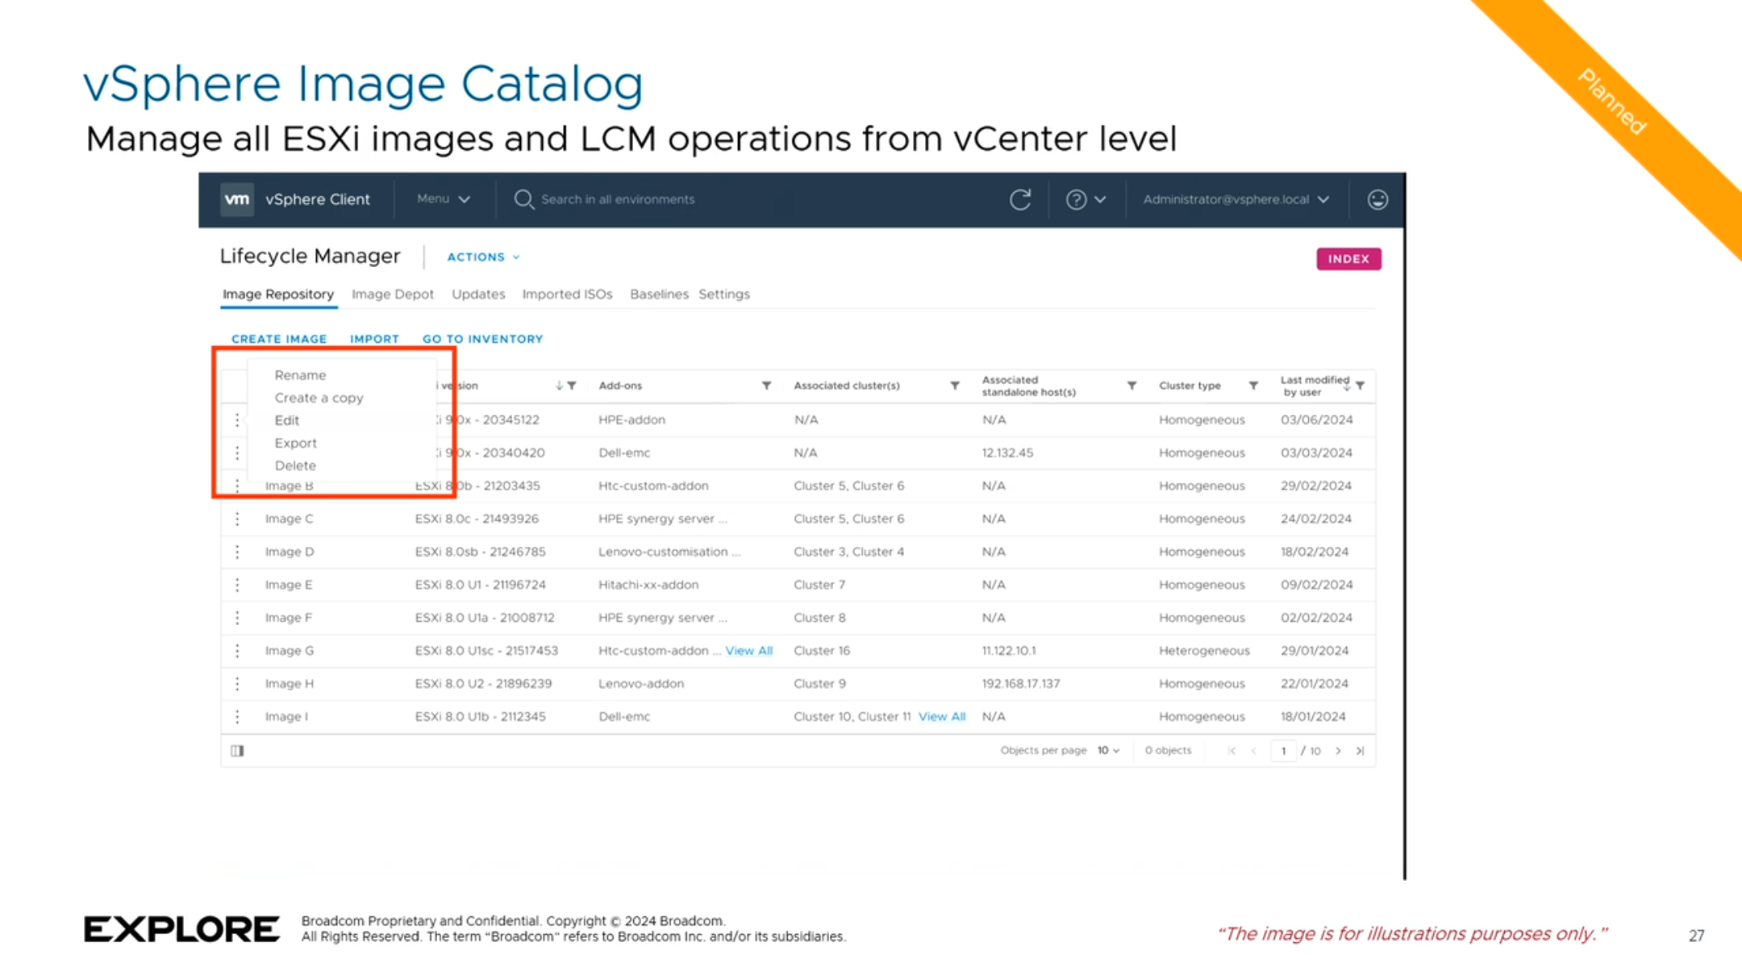The width and height of the screenshot is (1742, 980).
Task: Click the GO TO INVENTORY link
Action: click(x=482, y=339)
